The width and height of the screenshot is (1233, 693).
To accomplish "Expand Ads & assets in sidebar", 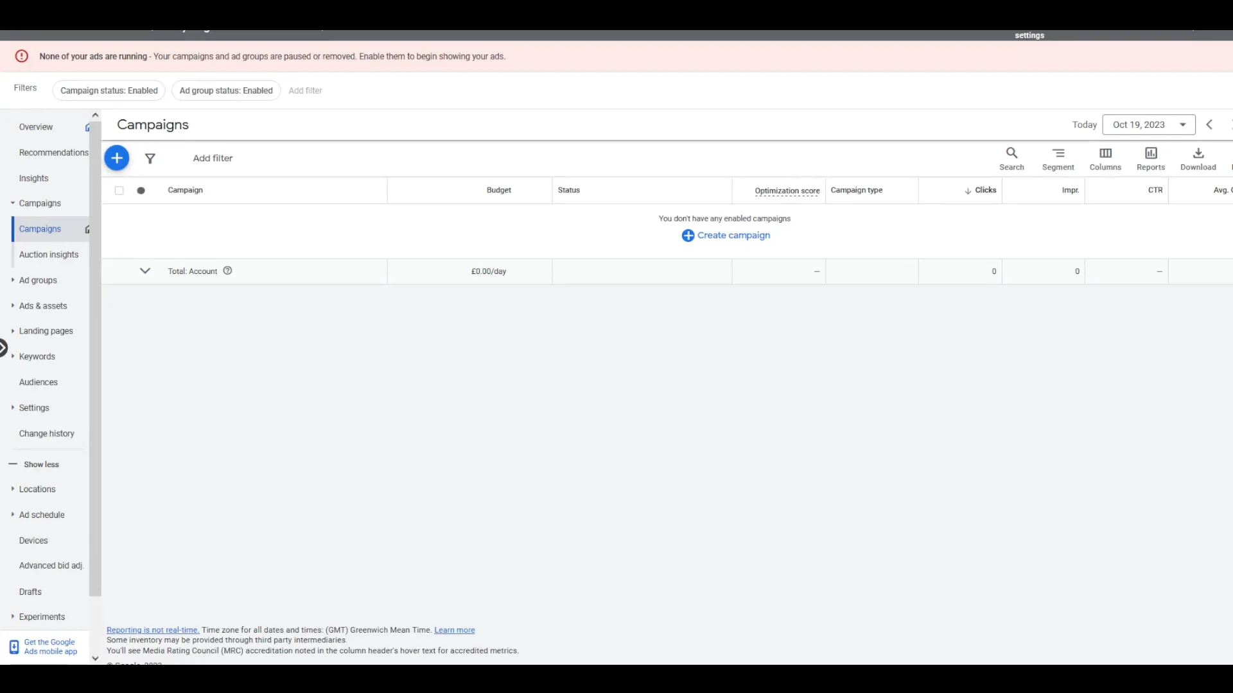I will (12, 306).
